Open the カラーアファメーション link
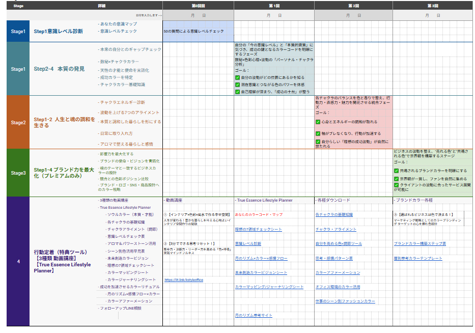The image size is (475, 333). [338, 273]
